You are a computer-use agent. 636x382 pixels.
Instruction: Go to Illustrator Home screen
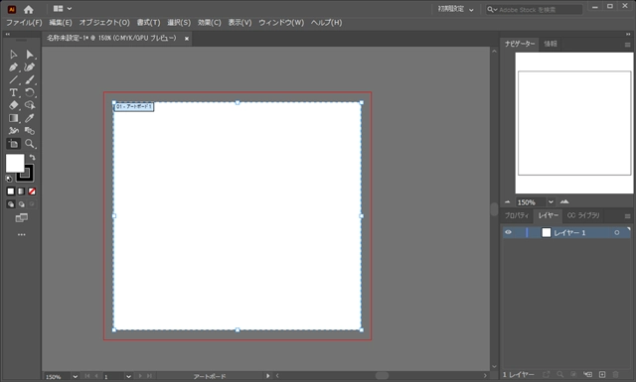click(29, 9)
